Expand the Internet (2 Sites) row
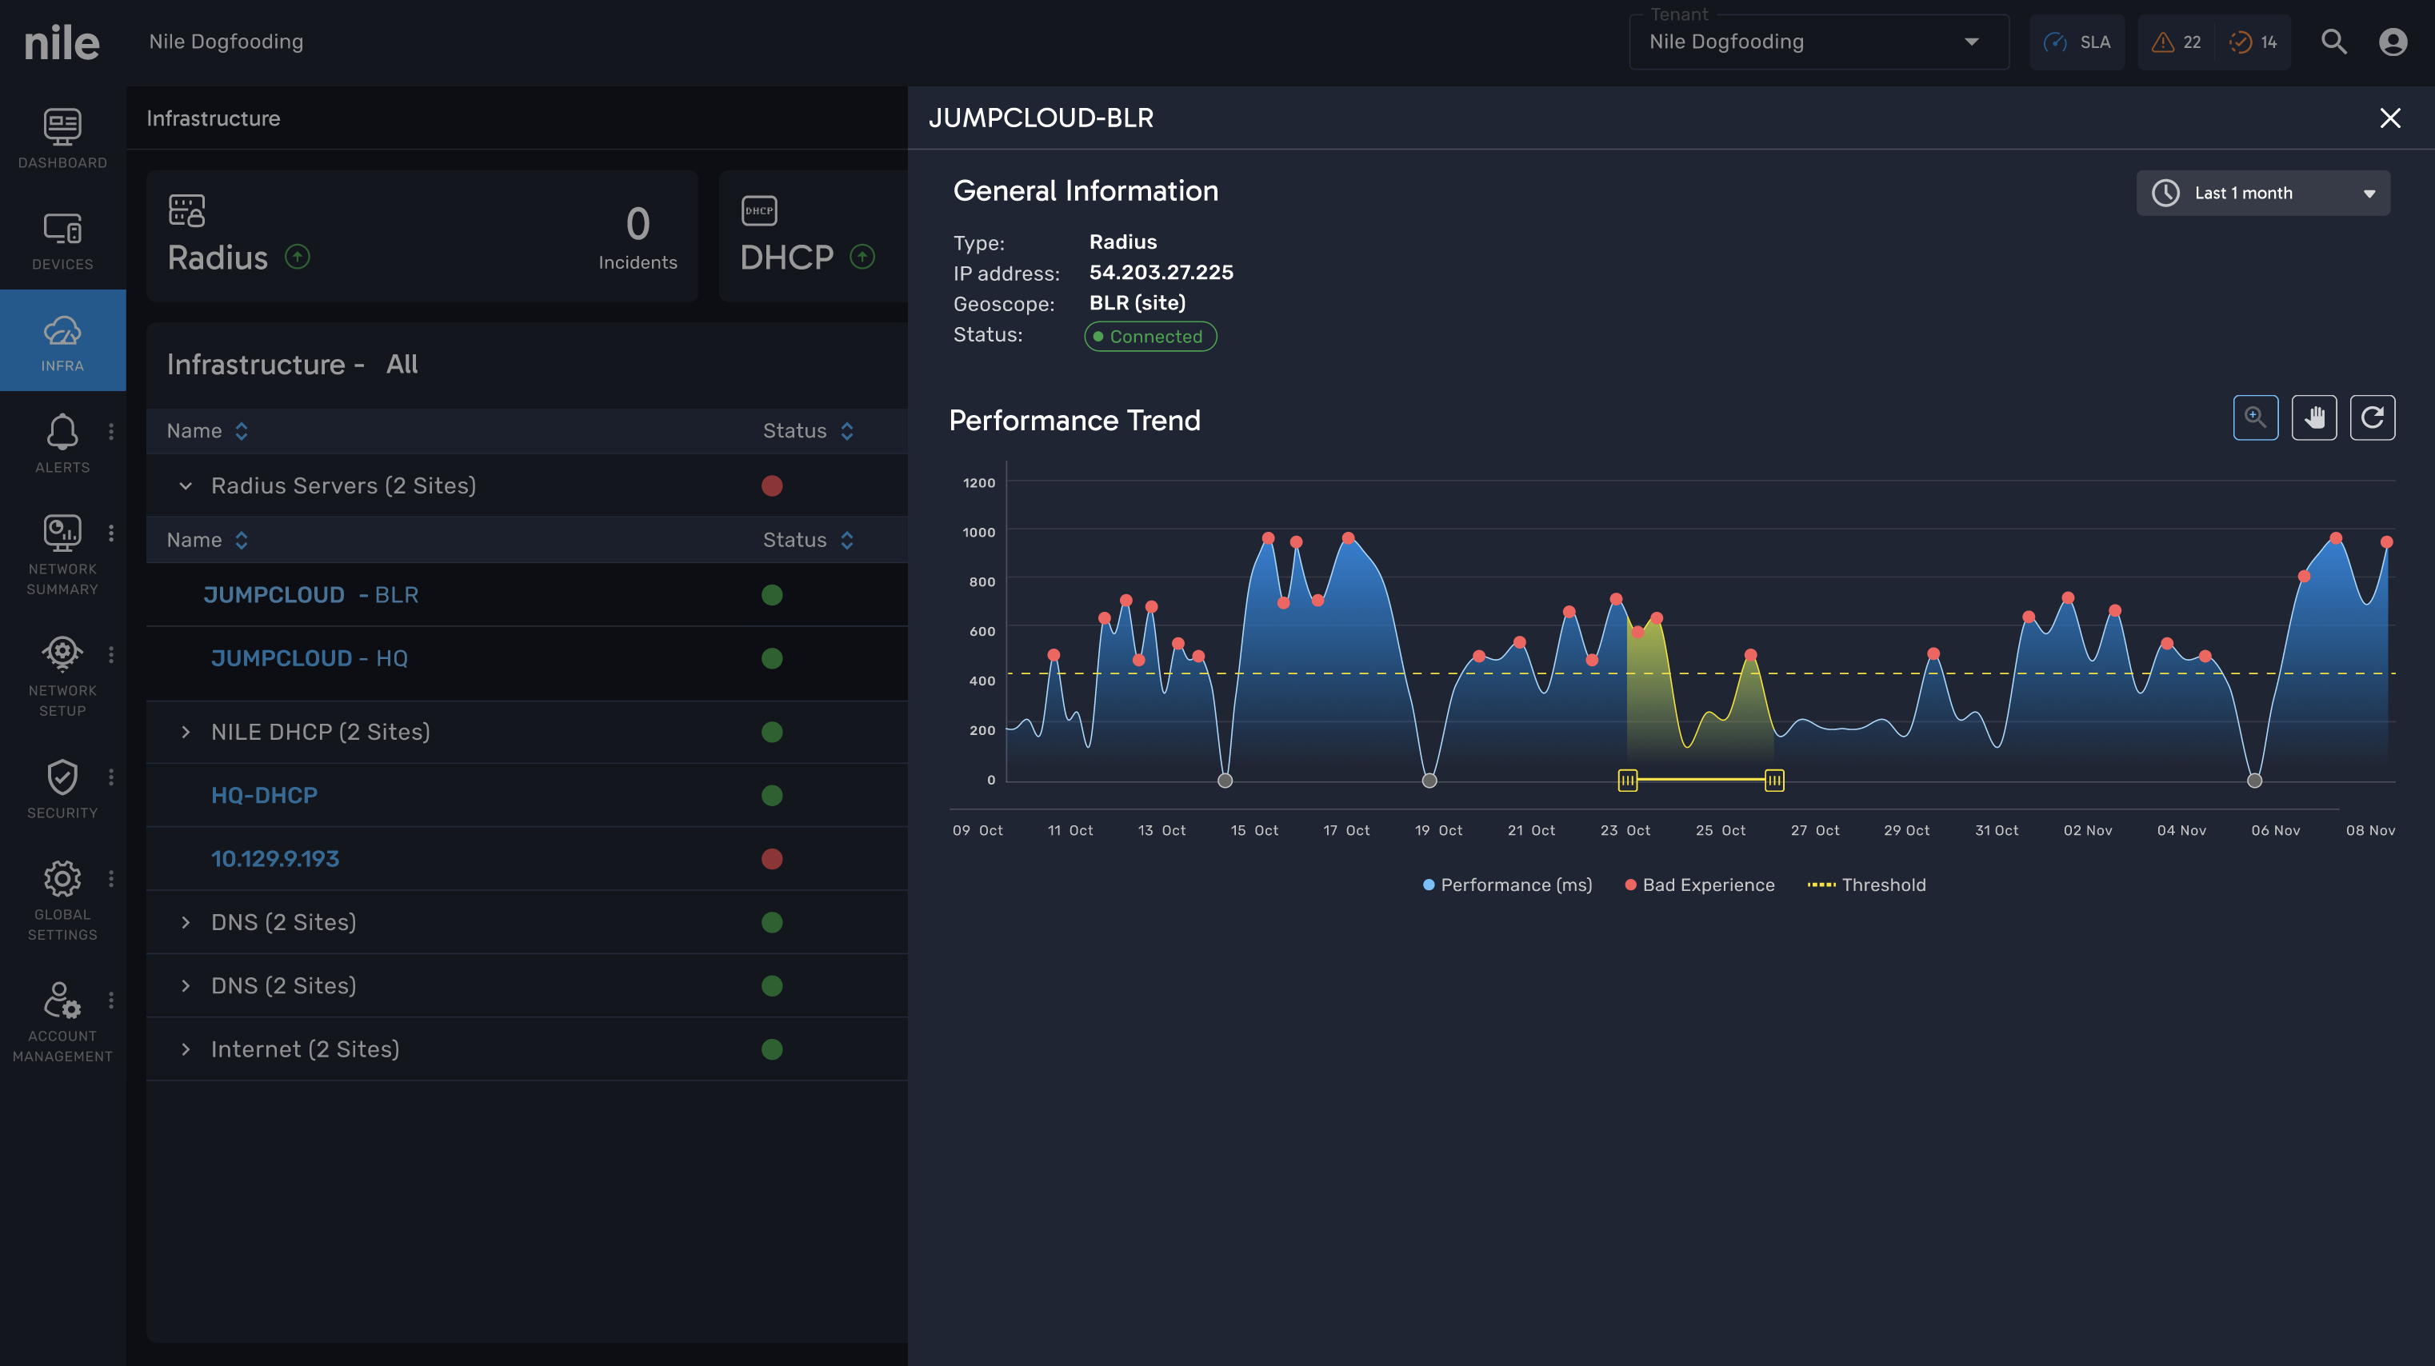The height and width of the screenshot is (1366, 2435). click(x=186, y=1049)
